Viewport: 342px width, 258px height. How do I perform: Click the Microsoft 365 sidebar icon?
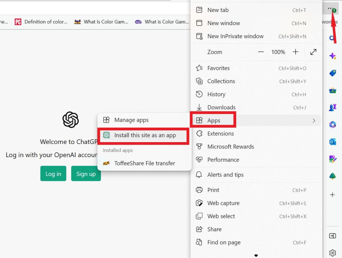click(333, 125)
